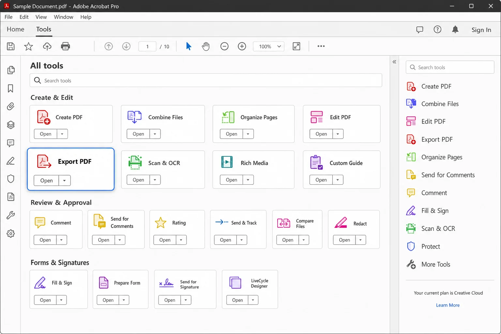
Task: Click Open button on Prepare Form card
Action: click(108, 300)
